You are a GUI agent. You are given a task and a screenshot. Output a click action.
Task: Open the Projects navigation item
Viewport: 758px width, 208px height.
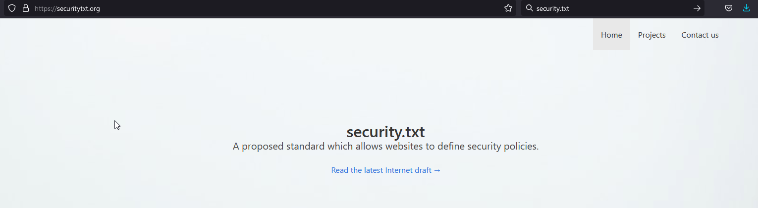point(651,35)
